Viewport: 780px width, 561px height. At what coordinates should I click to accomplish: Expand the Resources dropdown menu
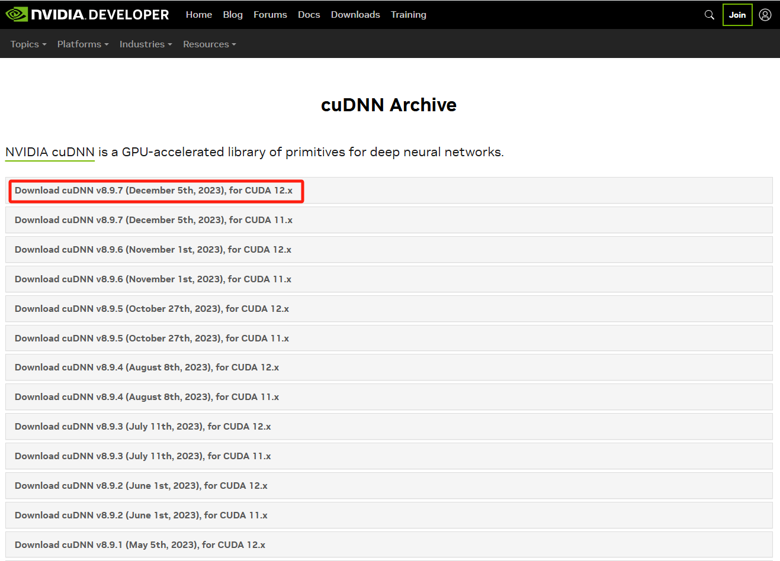point(210,44)
